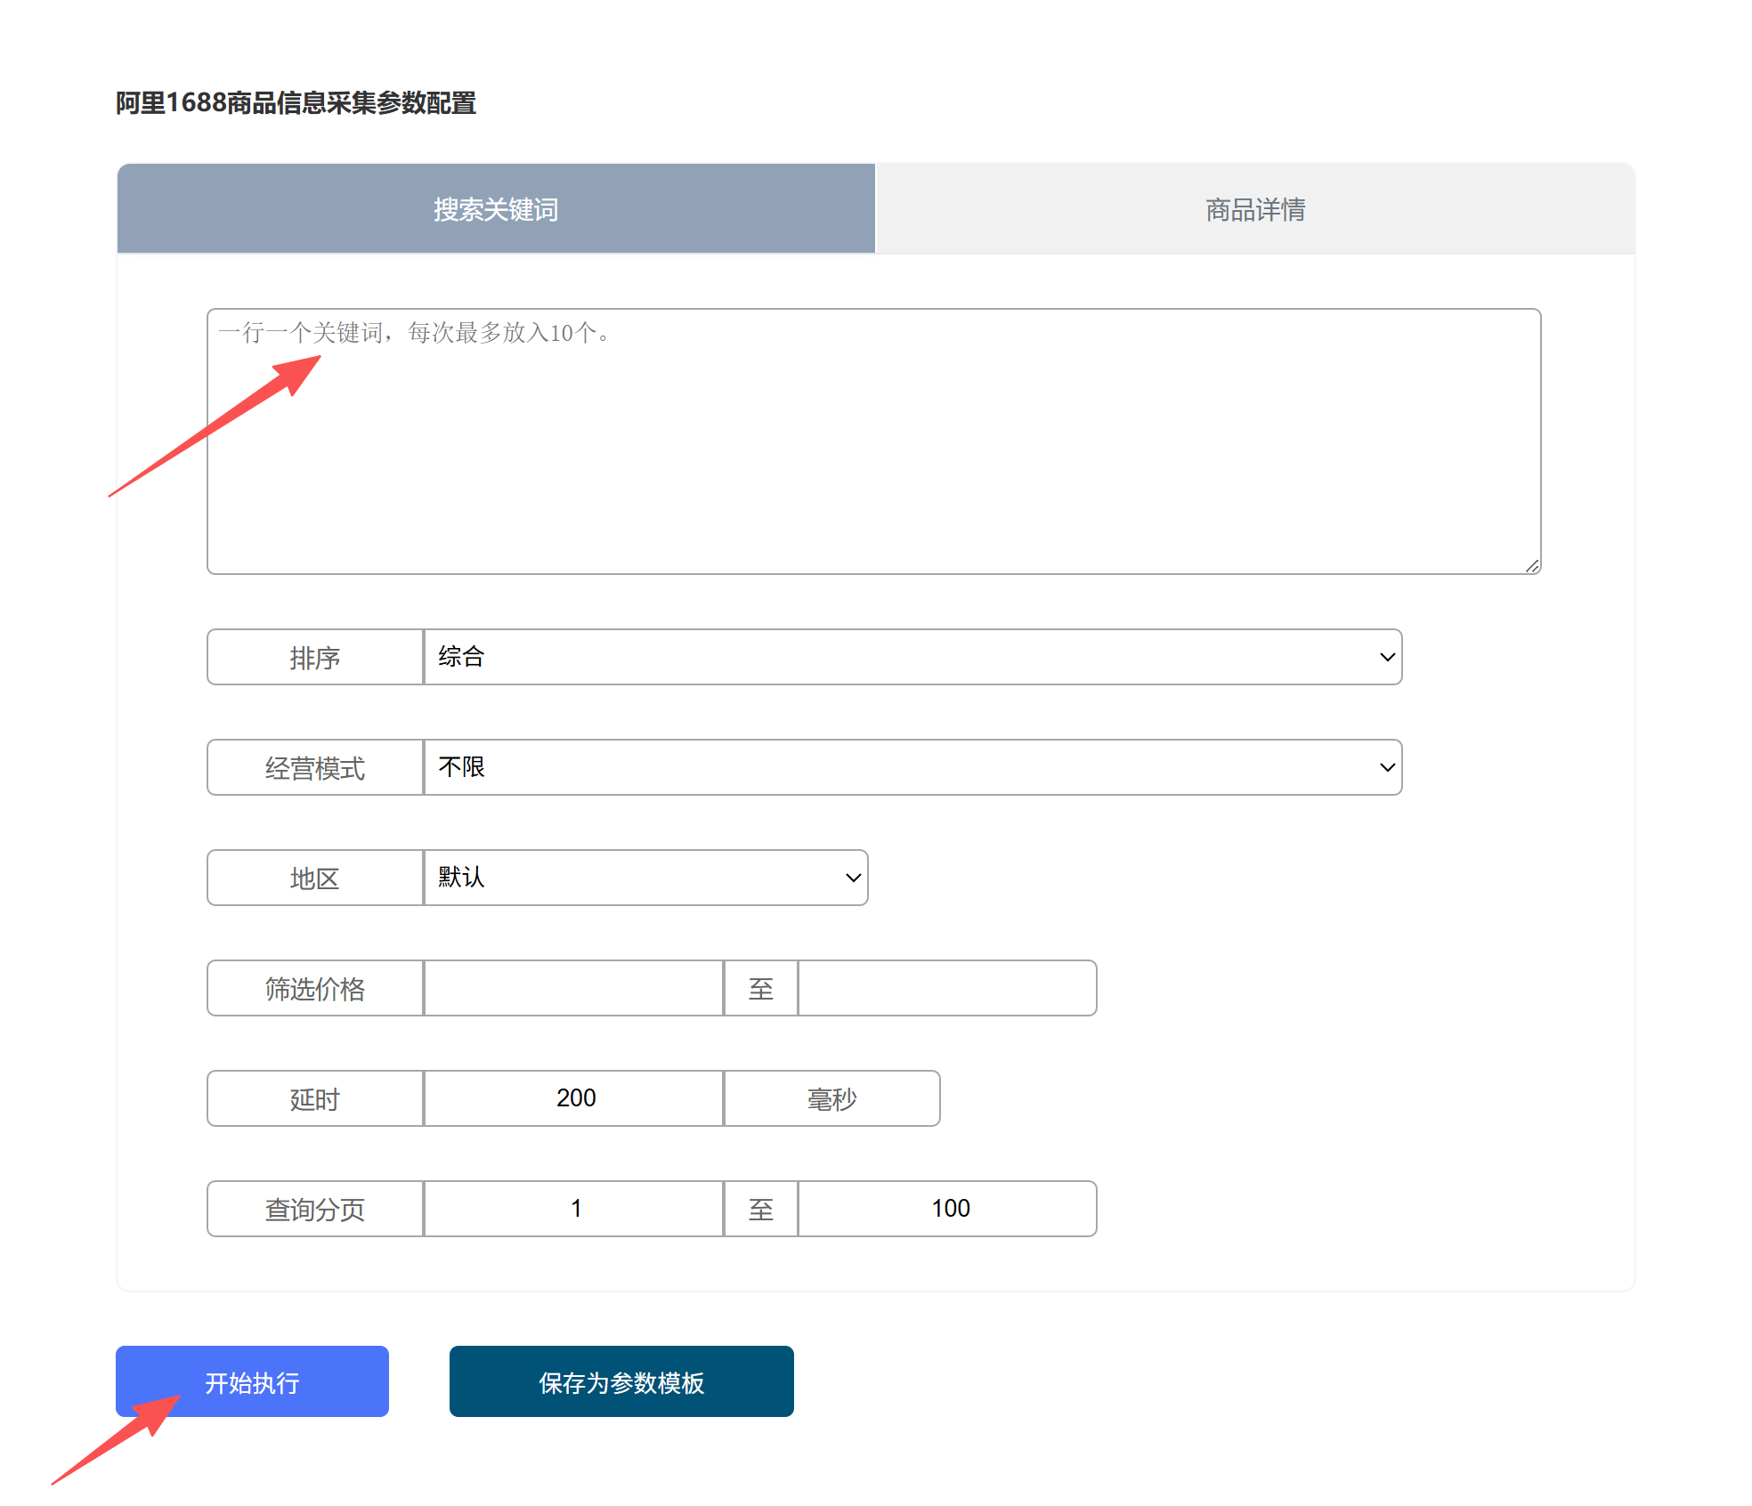
Task: Click the 至 separator in 筛选价格 row
Action: click(x=761, y=988)
